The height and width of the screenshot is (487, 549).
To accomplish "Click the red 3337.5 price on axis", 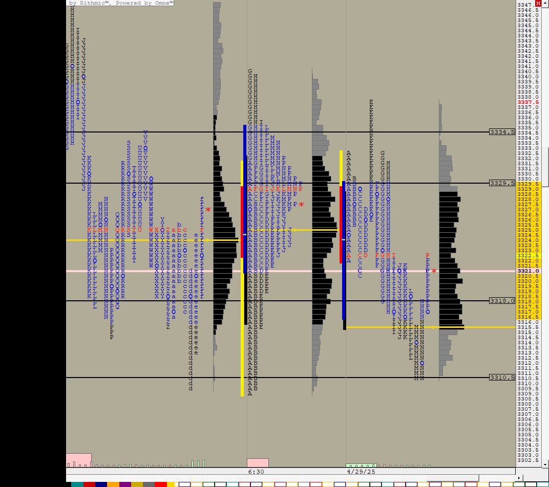I will coord(528,102).
